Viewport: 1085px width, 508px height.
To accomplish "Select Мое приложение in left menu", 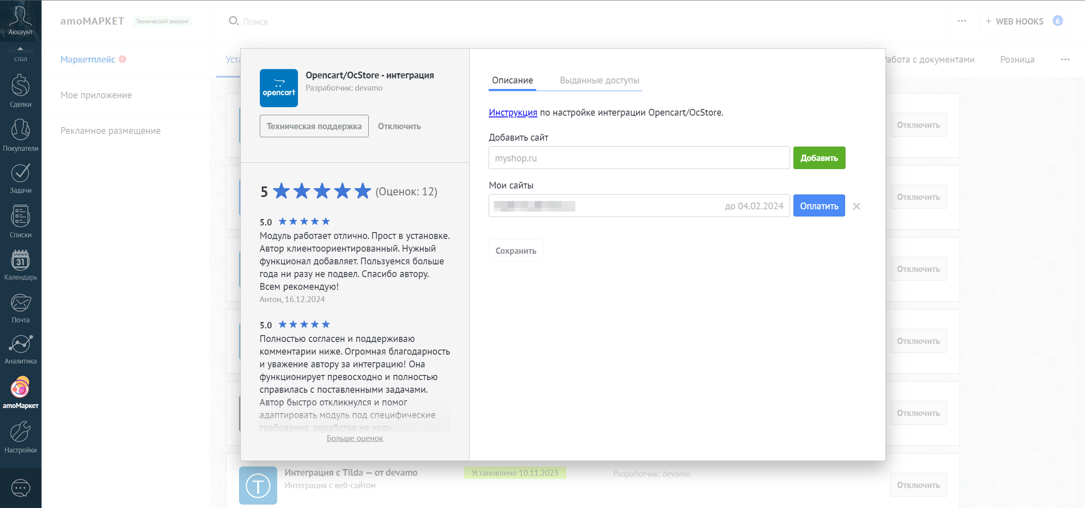I will pos(96,95).
